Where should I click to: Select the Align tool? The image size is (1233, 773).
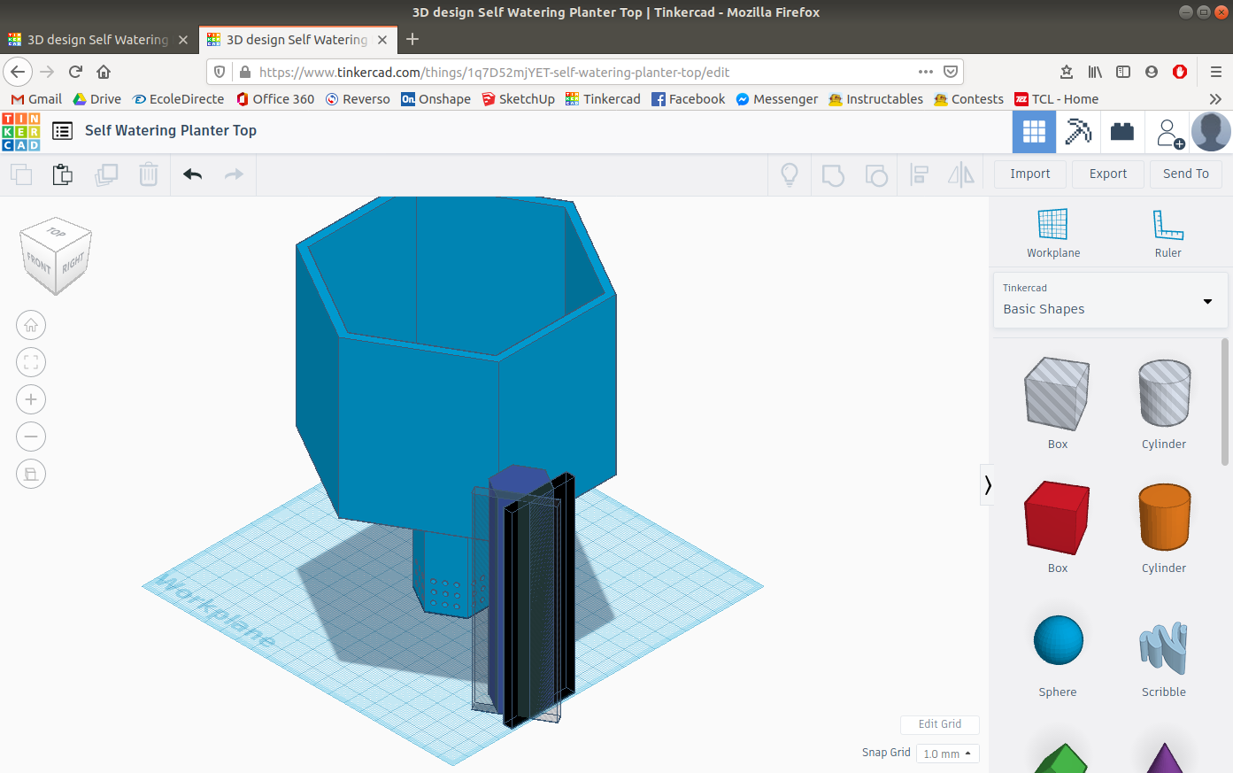pos(919,174)
